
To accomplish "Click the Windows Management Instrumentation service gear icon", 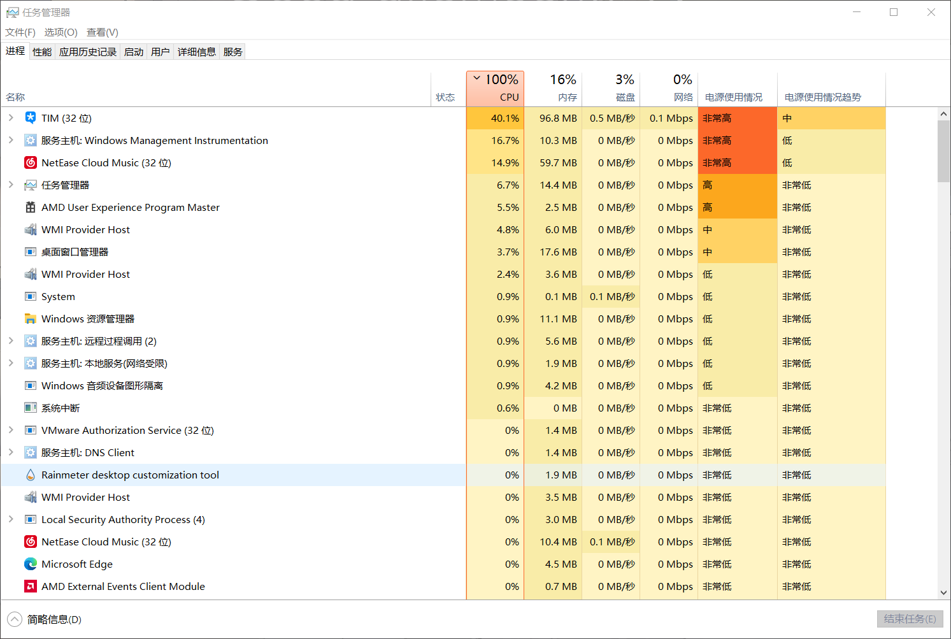I will [30, 140].
